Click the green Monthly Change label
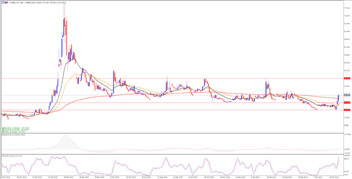Image resolution: width=352 pixels, height=179 pixels. tap(16, 128)
